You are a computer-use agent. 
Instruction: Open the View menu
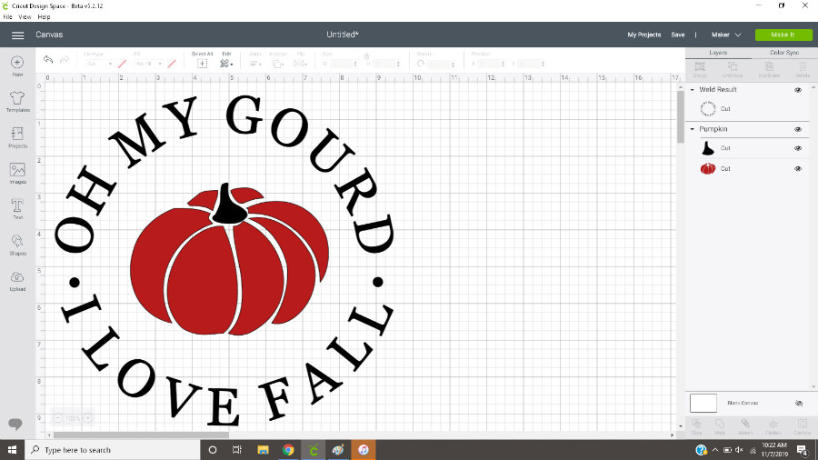tap(25, 16)
